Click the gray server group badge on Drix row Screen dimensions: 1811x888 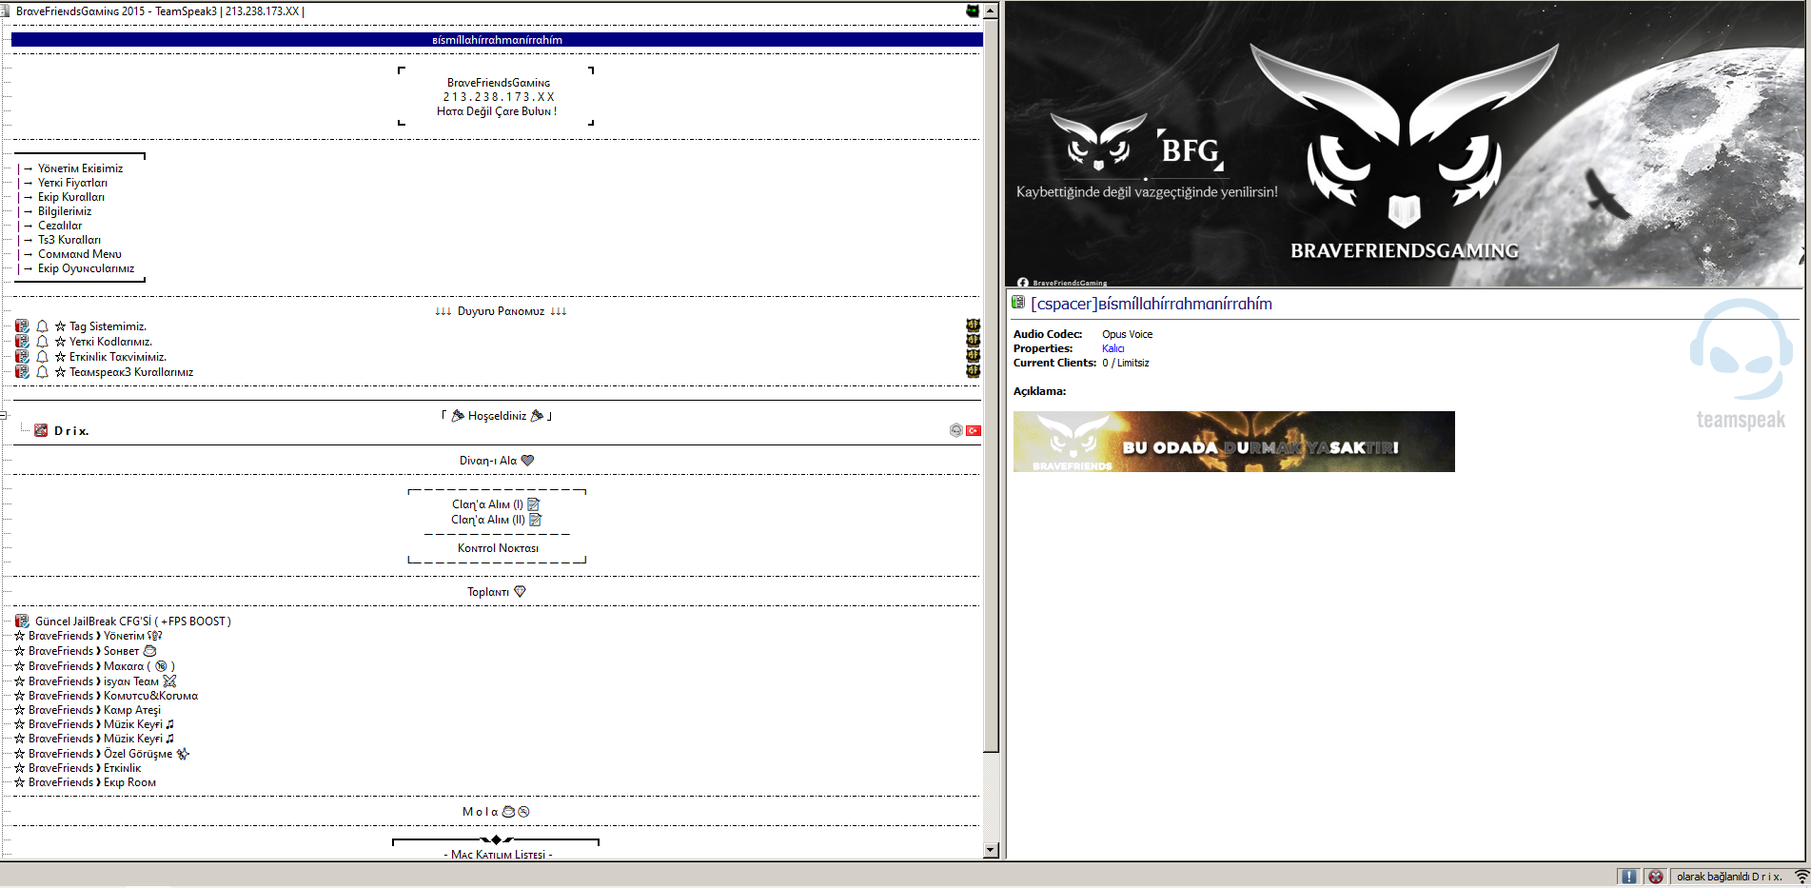coord(956,431)
